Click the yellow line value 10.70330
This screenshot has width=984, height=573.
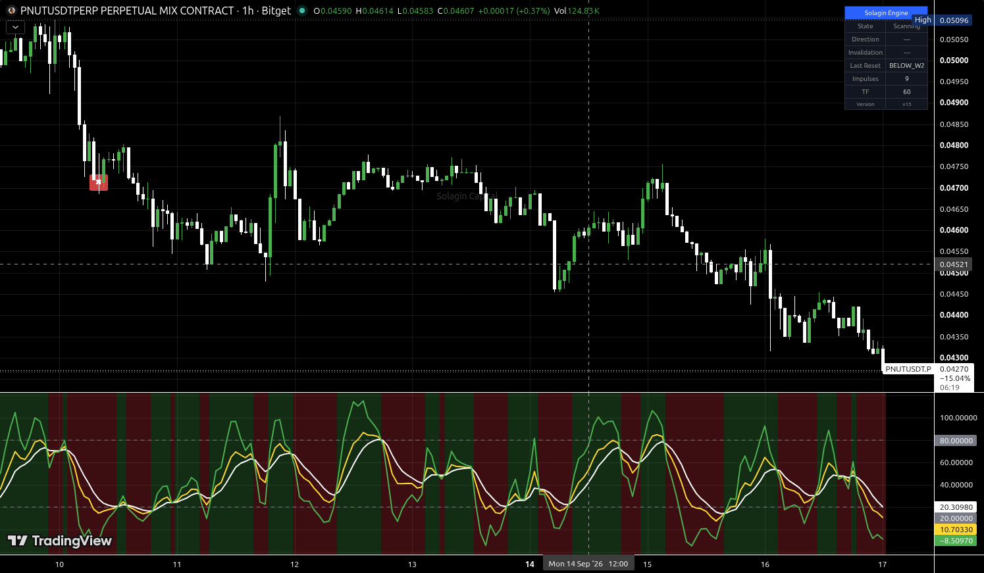956,530
